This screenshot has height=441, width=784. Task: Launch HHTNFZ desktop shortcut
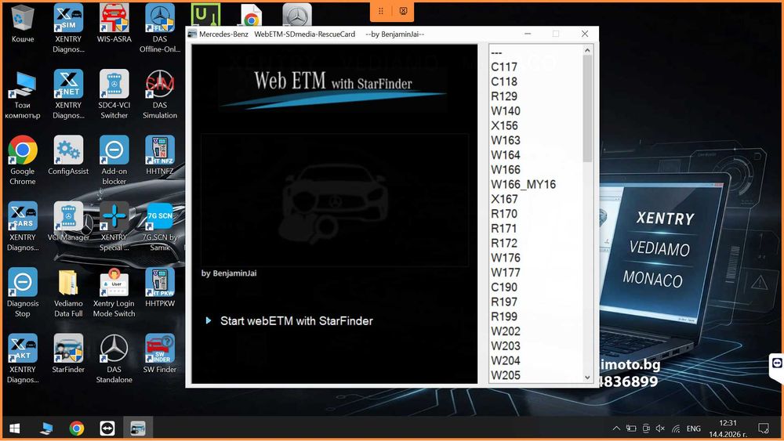[160, 156]
